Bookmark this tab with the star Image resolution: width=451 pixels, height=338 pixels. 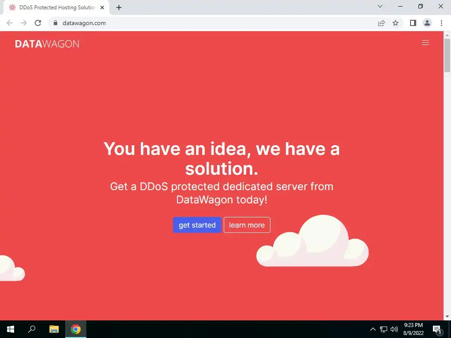[396, 23]
